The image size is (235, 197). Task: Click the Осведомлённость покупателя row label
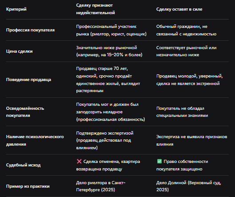tap(25, 112)
